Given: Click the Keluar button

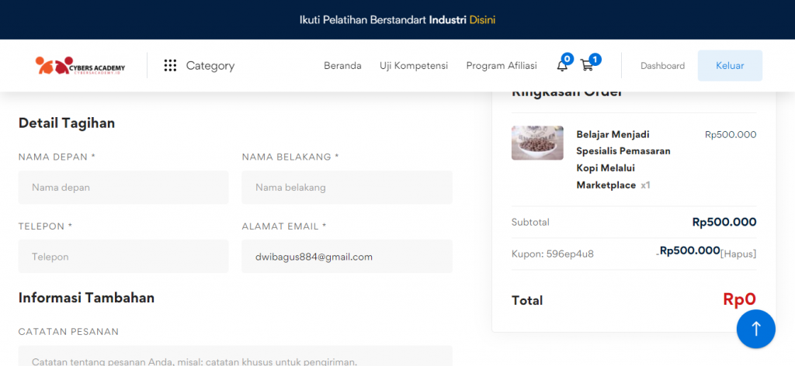Looking at the screenshot, I should coord(730,66).
